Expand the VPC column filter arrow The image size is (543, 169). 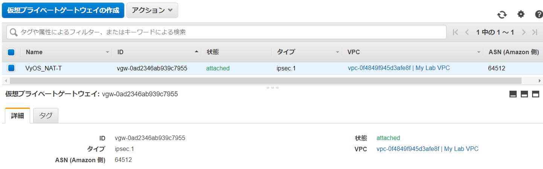tap(479, 52)
